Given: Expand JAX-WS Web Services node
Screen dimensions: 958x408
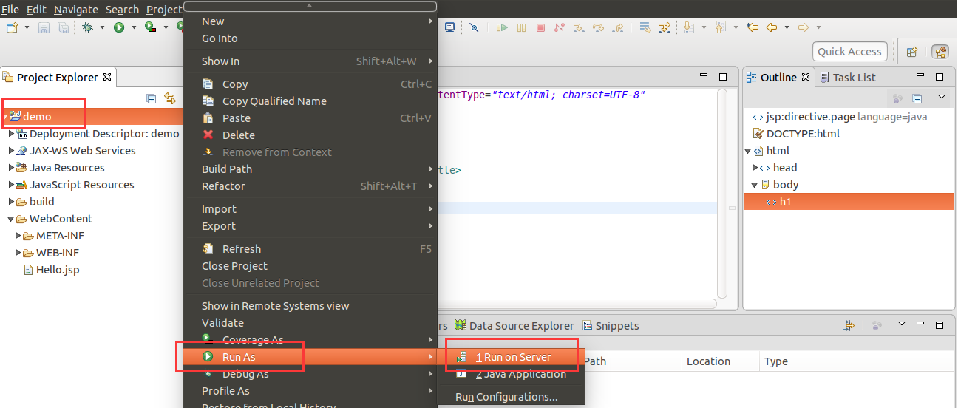Looking at the screenshot, I should 11,151.
